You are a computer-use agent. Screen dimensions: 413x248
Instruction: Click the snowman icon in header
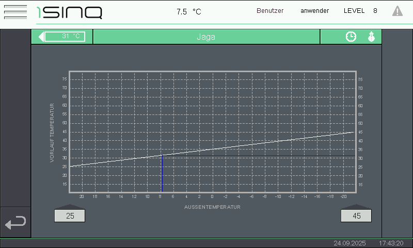pyautogui.click(x=371, y=37)
